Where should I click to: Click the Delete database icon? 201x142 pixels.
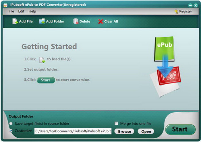point(76,21)
